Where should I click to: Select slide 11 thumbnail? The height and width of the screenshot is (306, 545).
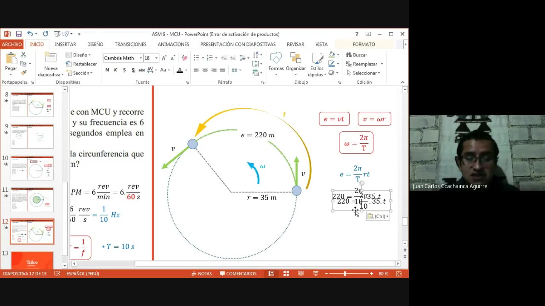tap(32, 199)
